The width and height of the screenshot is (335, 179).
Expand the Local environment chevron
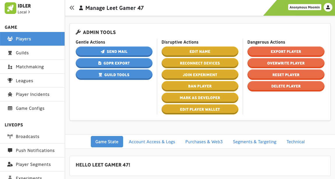(x=29, y=12)
